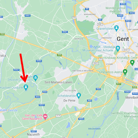Select the Van der Valk Gent-Nazareth label
Image resolution: width=138 pixels, height=138 pixels.
[32, 117]
